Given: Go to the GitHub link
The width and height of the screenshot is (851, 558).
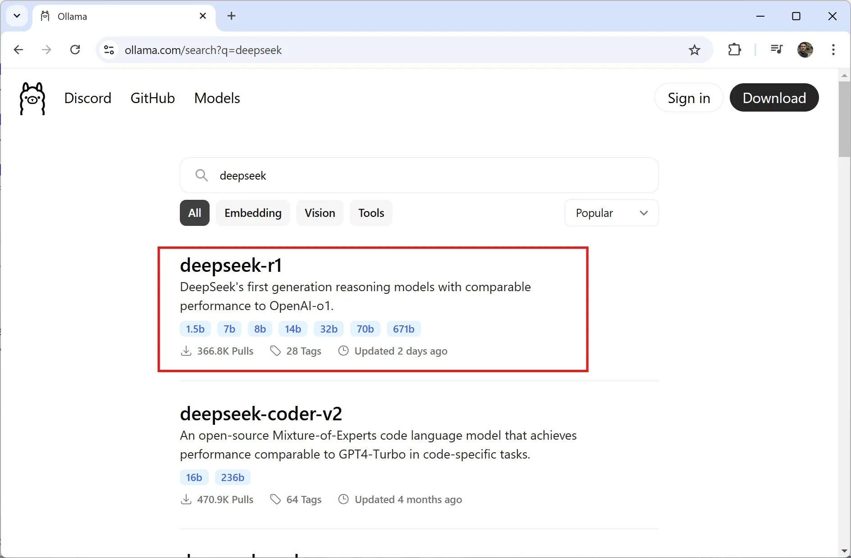Looking at the screenshot, I should [152, 98].
